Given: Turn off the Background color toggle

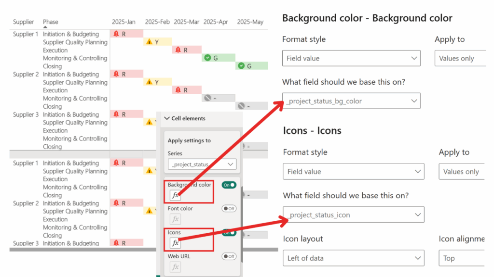Looking at the screenshot, I should 229,185.
